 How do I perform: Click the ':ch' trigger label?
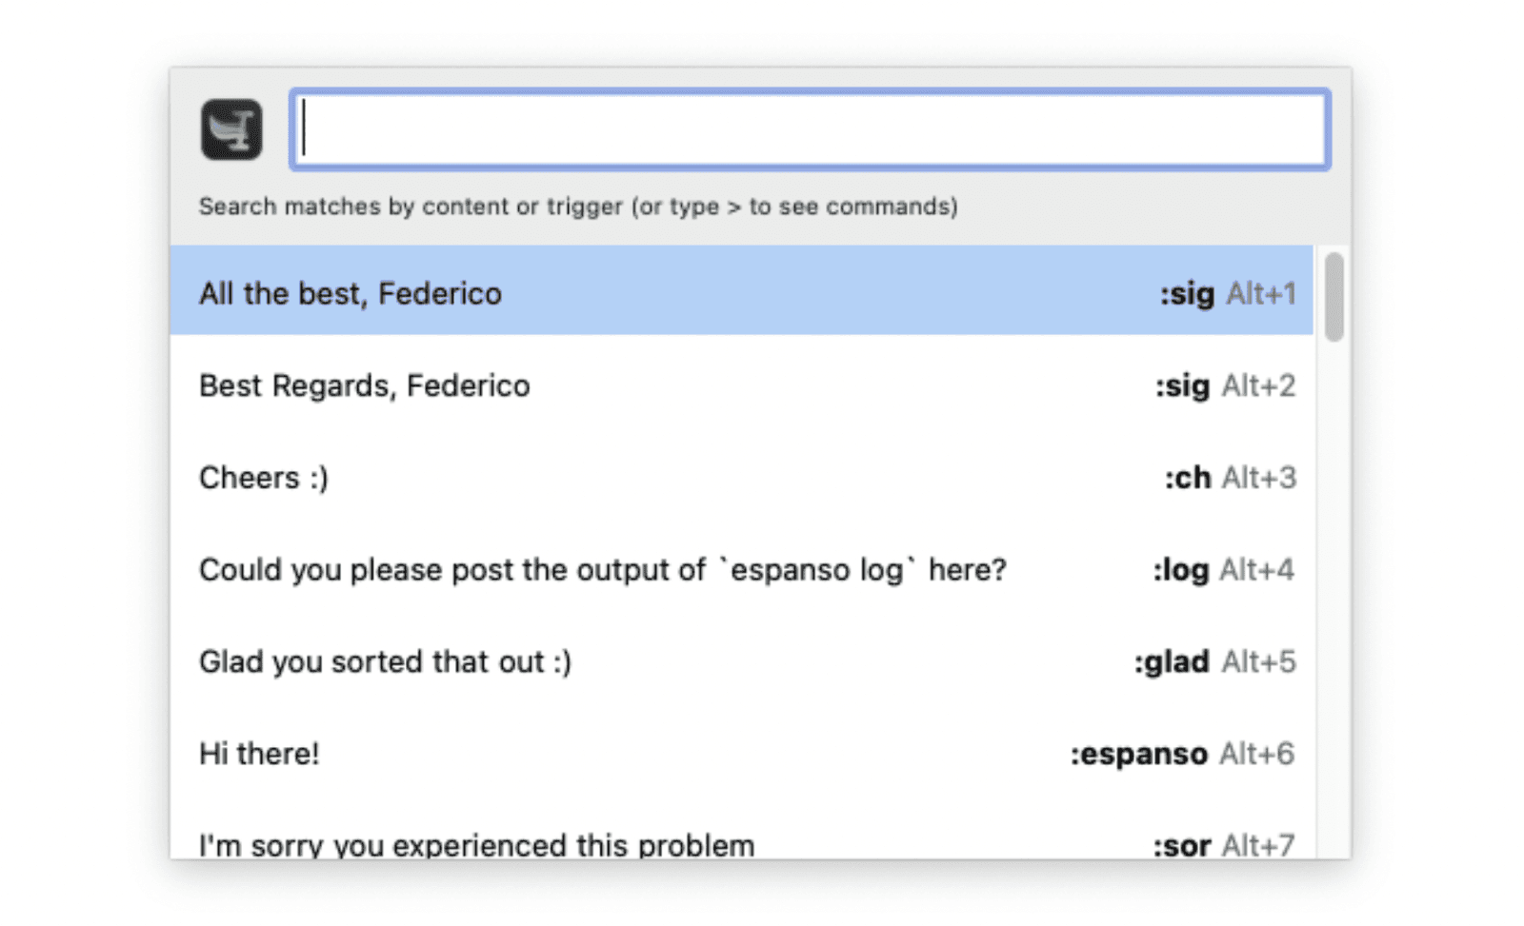1188,478
